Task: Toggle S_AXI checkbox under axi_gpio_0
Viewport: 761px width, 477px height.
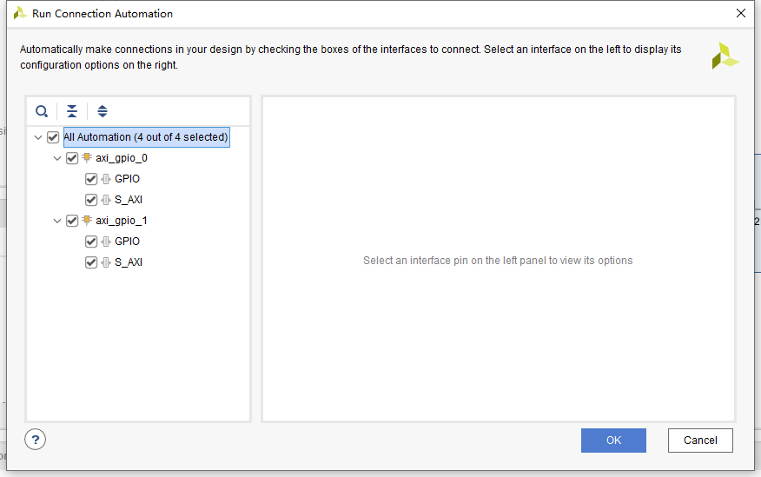Action: click(90, 200)
